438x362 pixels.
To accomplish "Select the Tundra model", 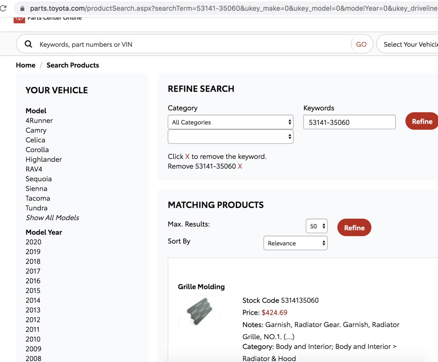I will click(37, 208).
